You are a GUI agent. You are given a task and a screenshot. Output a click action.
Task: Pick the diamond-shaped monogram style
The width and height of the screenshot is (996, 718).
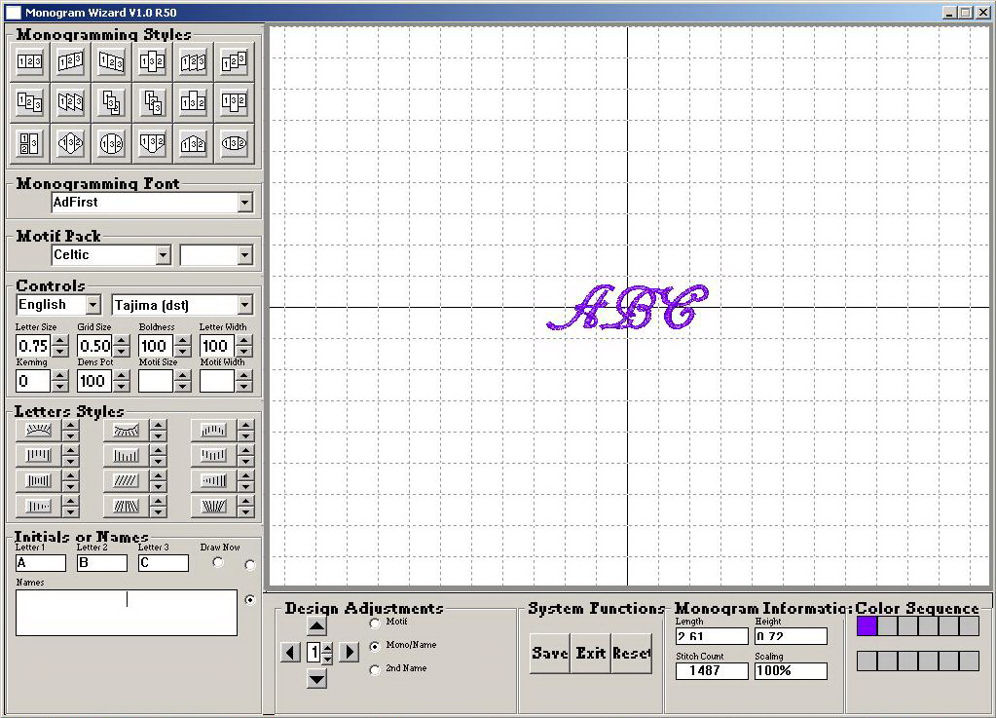tap(71, 144)
